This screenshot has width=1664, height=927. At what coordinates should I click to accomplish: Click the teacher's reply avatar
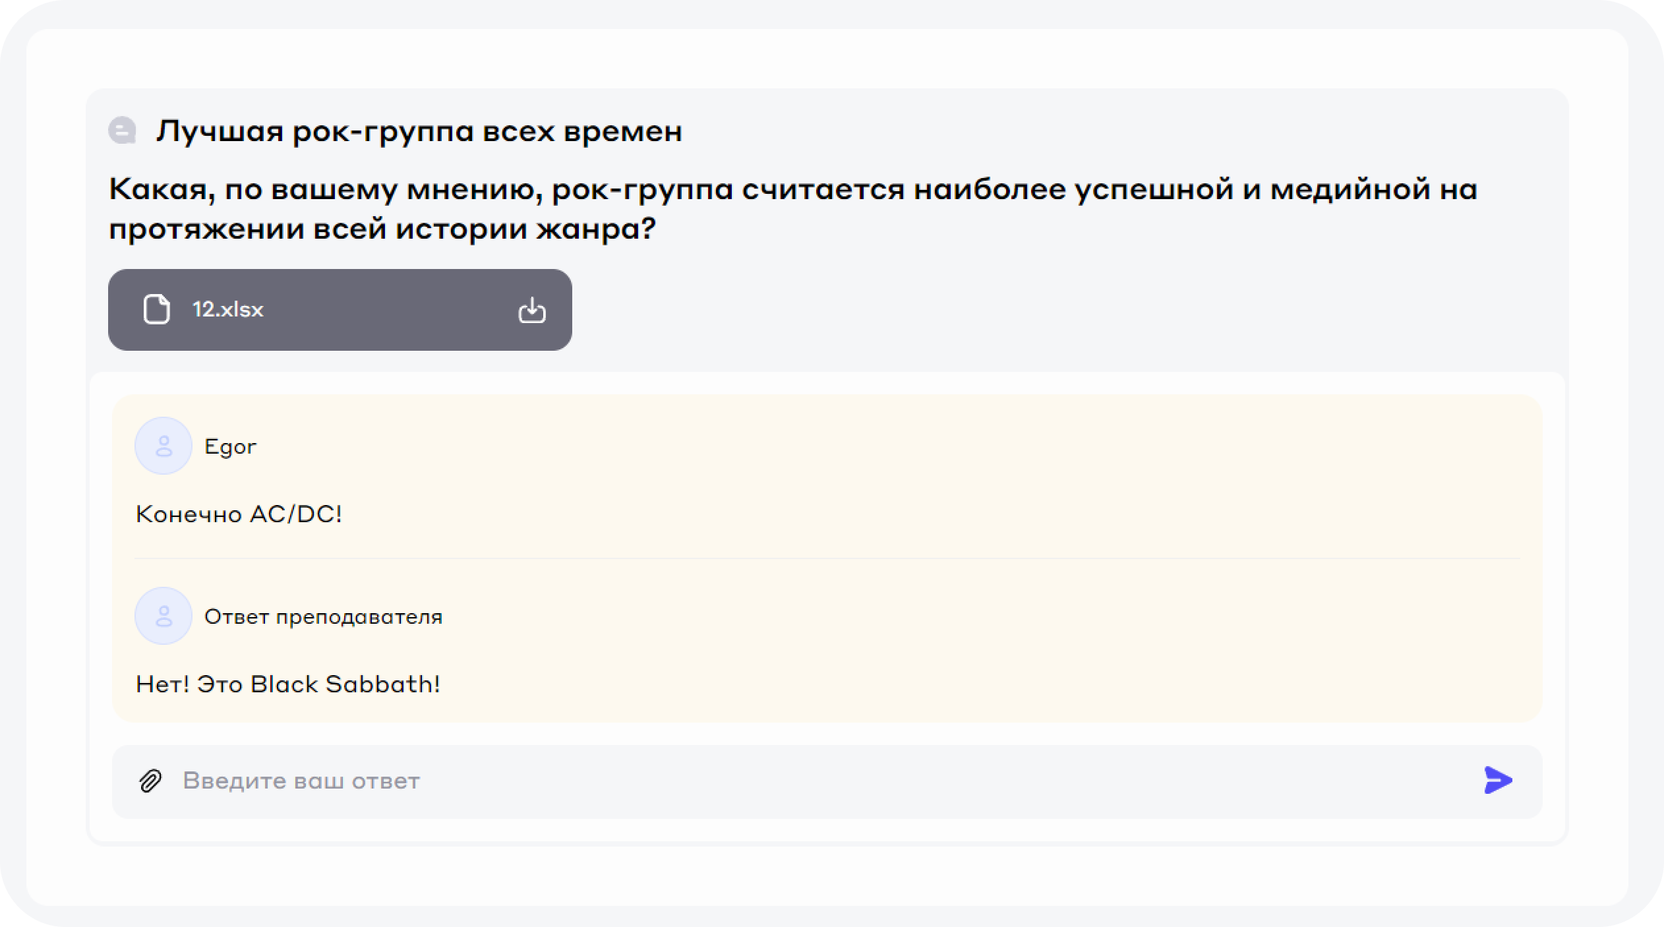(x=163, y=616)
